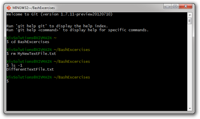Click the 'ls -1' command line
This screenshot has width=200, height=119.
(x=15, y=66)
